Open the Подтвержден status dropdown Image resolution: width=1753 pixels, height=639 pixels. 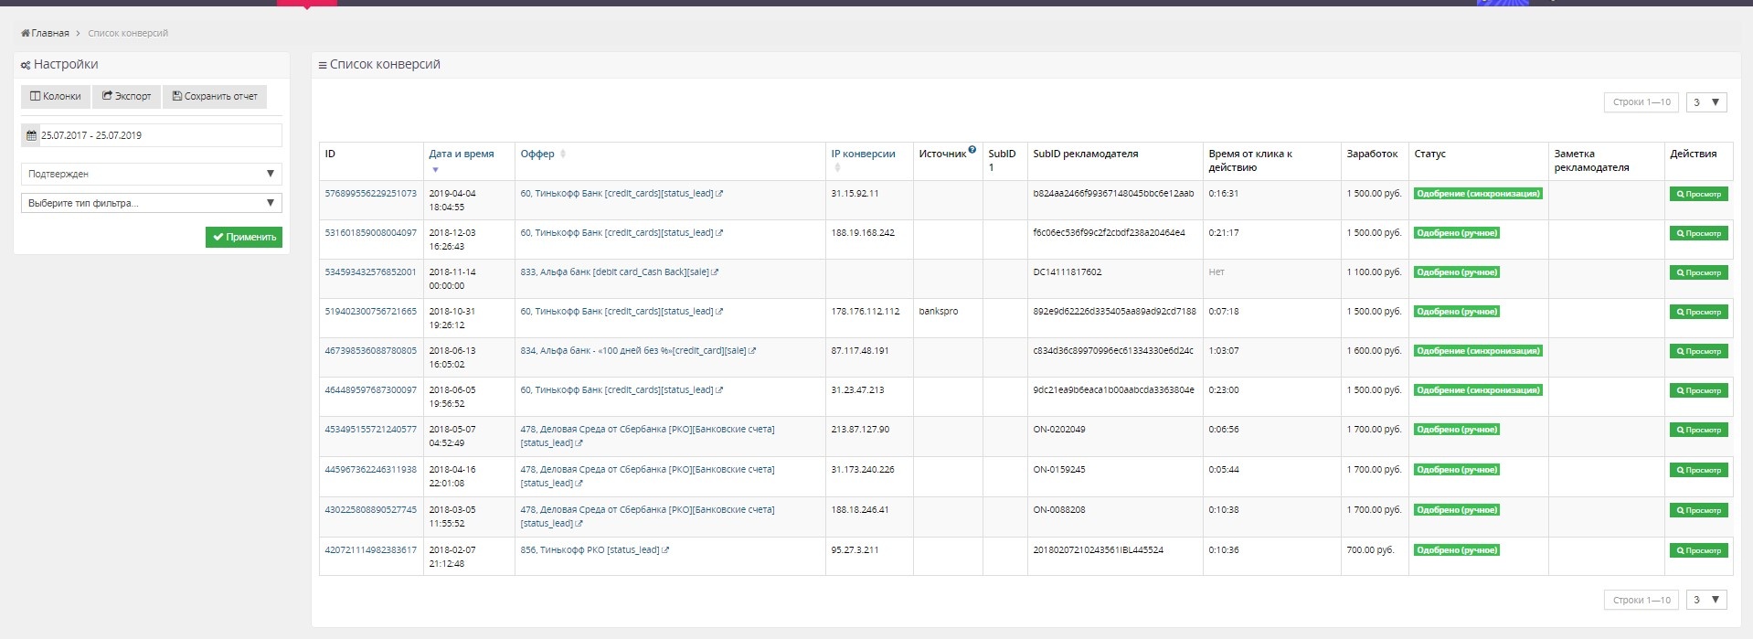(x=151, y=174)
